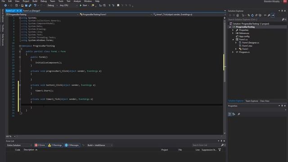Click the Home icon in Solution Explorer
This screenshot has width=288, height=162.
238,15
